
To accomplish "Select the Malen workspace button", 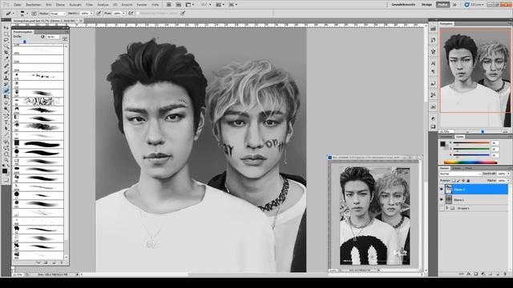I will (442, 5).
